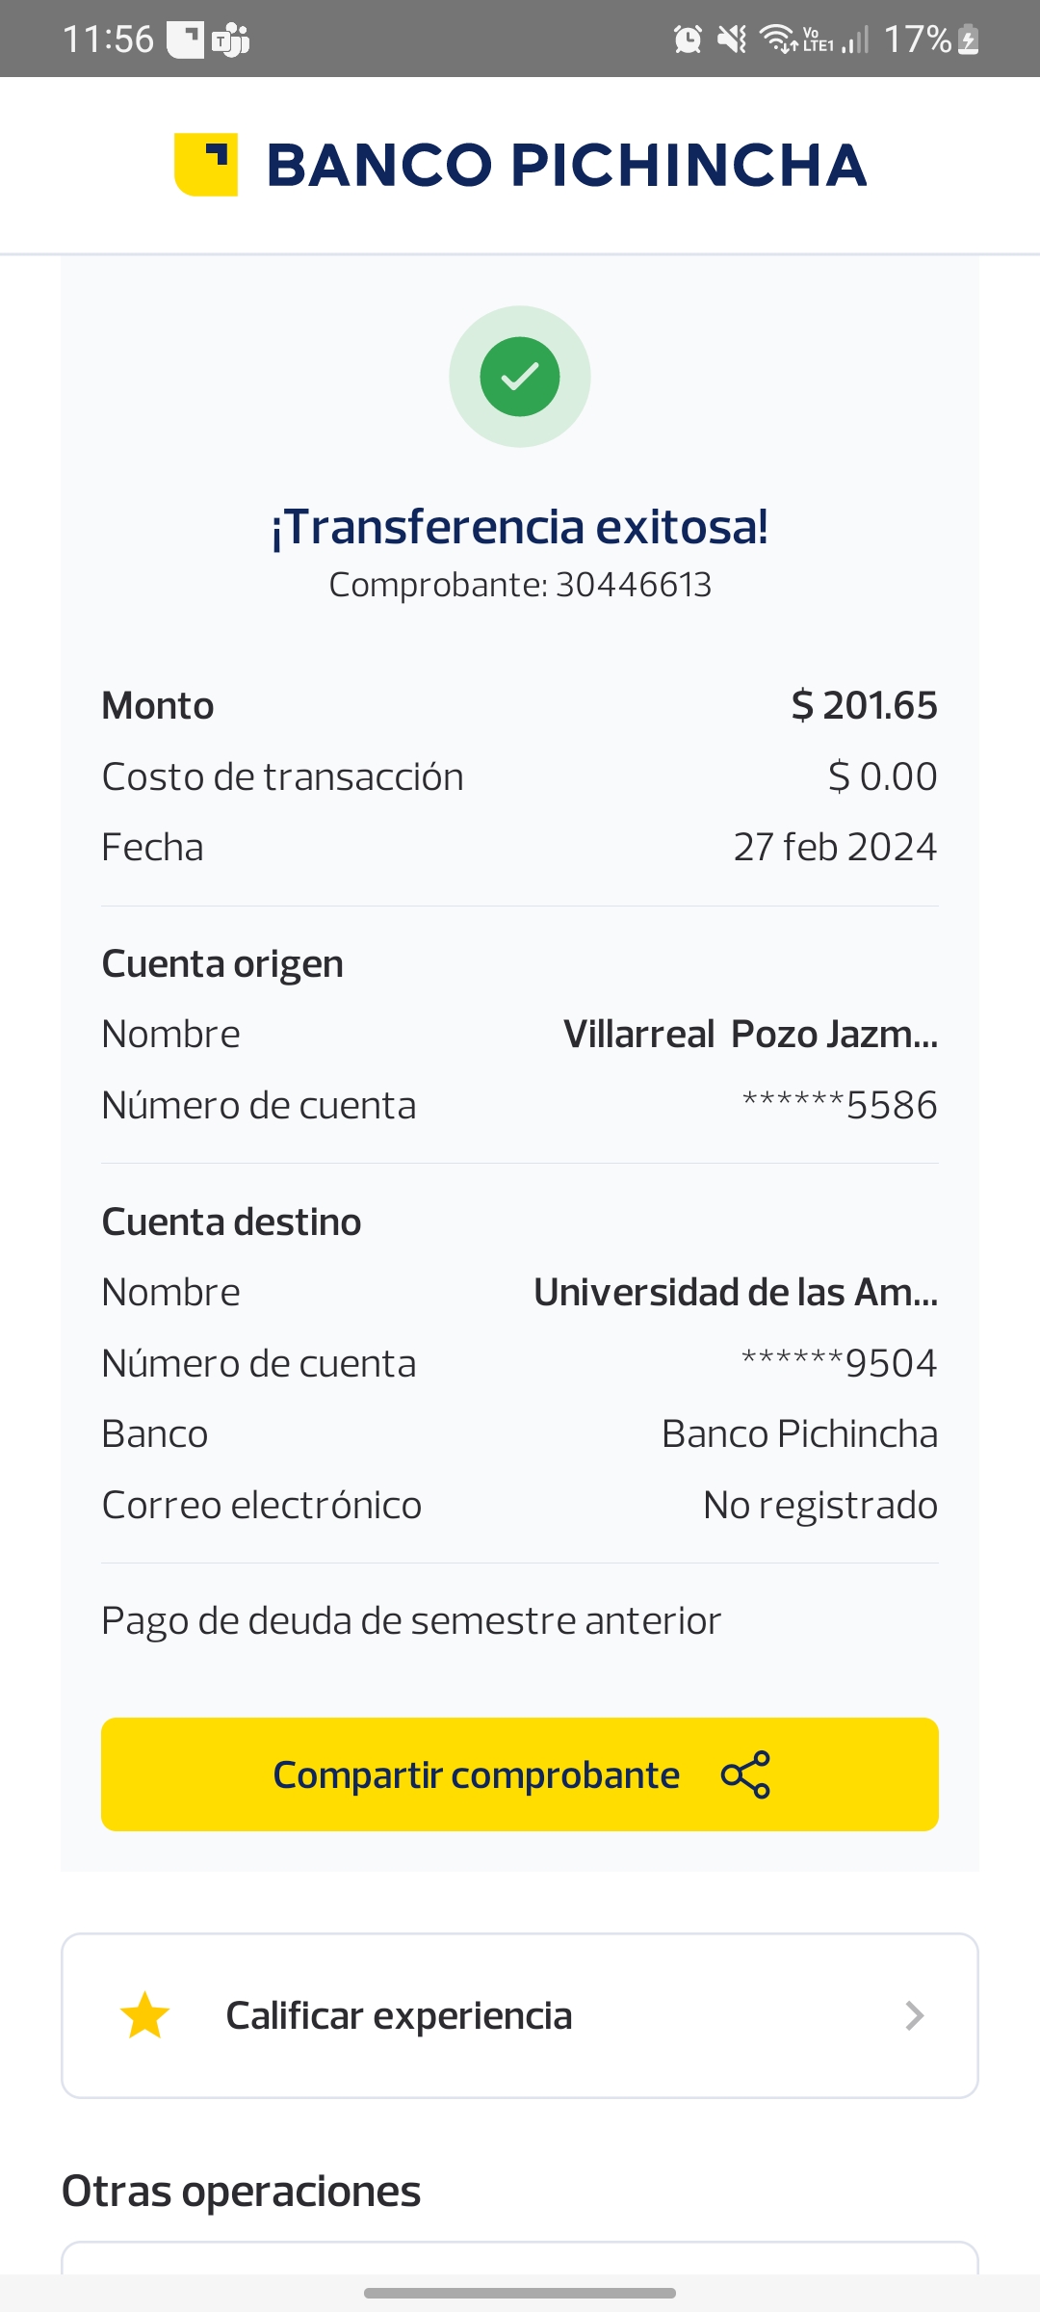Tap the yellow star rating icon
This screenshot has width=1040, height=2312.
[144, 2015]
